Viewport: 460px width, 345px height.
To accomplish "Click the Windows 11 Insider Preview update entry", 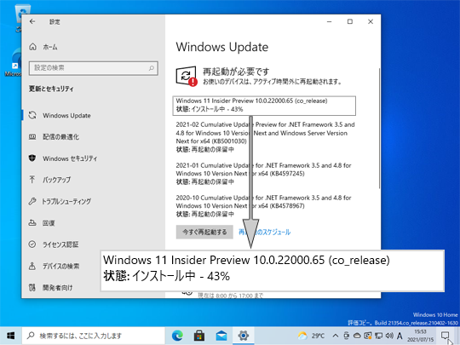I will tap(264, 105).
